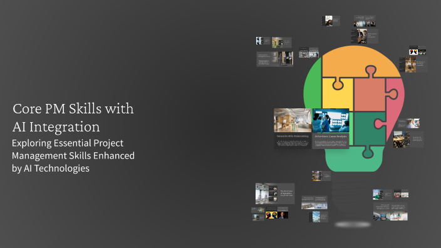Image resolution: width=441 pixels, height=248 pixels.
Task: Open slide with empty office hall and side images
Action: click(x=275, y=194)
